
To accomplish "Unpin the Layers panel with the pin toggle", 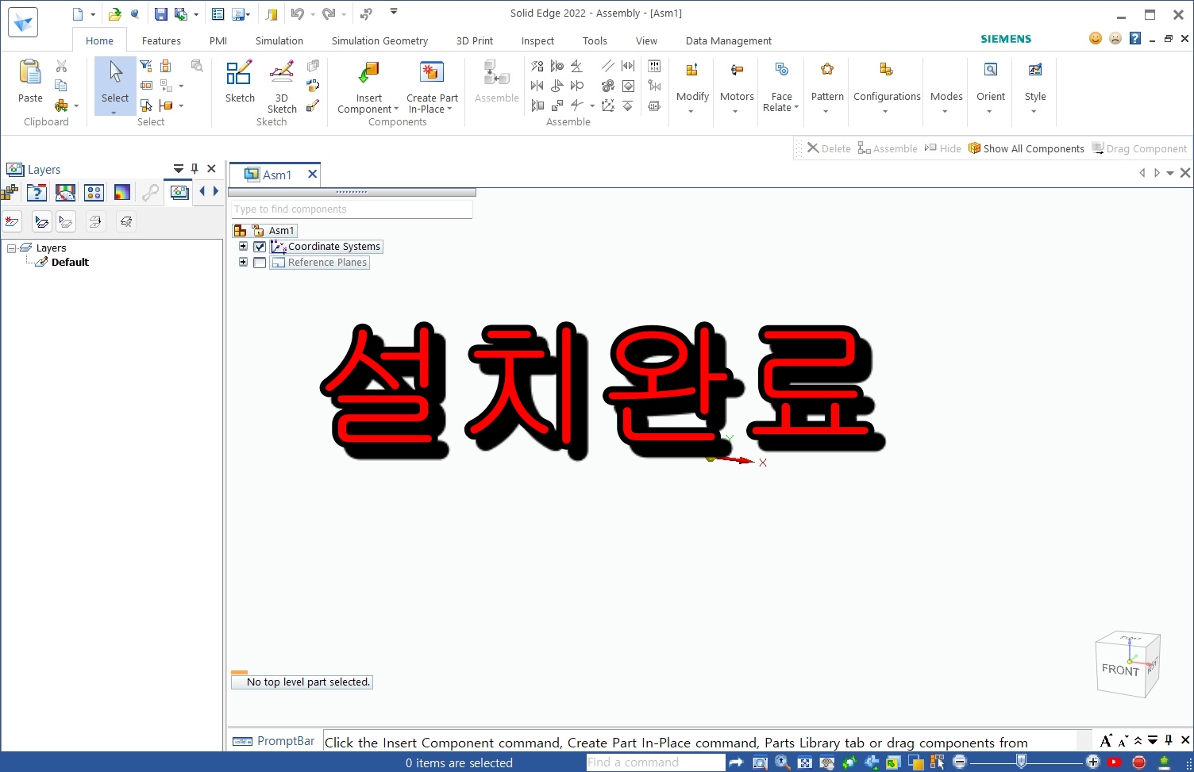I will point(194,168).
